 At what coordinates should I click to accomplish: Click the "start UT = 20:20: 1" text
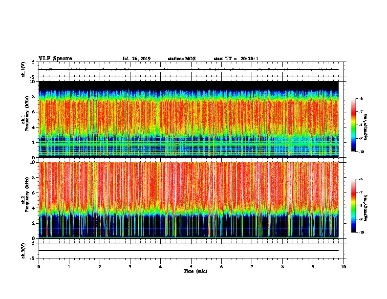coord(236,59)
